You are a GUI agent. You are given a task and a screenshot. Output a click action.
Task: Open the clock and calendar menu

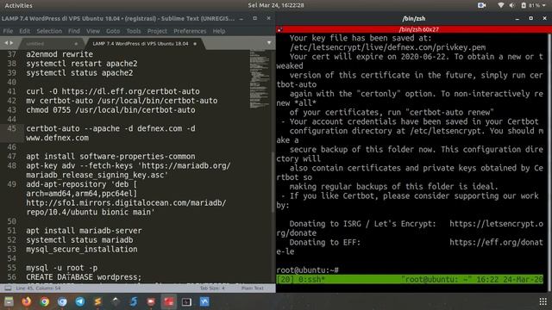(x=276, y=5)
